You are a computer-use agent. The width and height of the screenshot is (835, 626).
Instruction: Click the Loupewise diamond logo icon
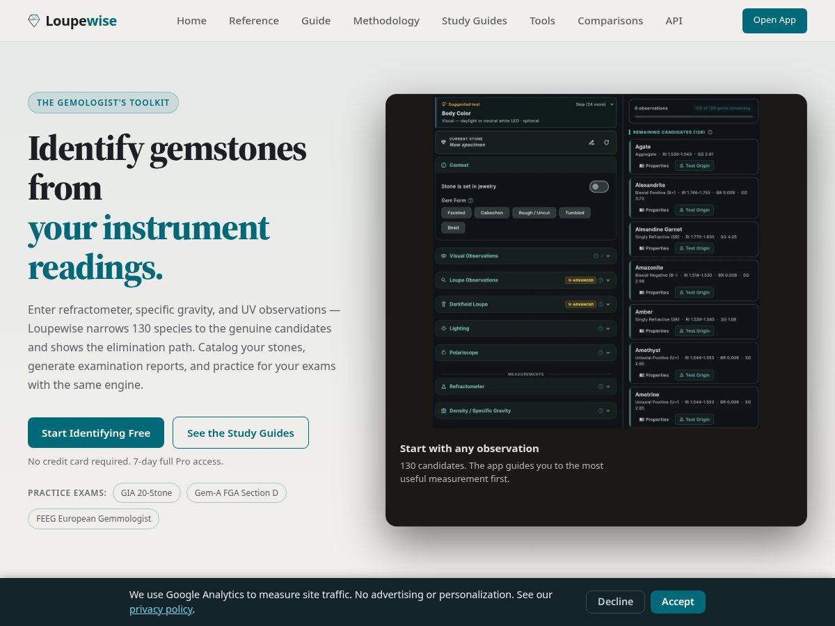(x=33, y=21)
